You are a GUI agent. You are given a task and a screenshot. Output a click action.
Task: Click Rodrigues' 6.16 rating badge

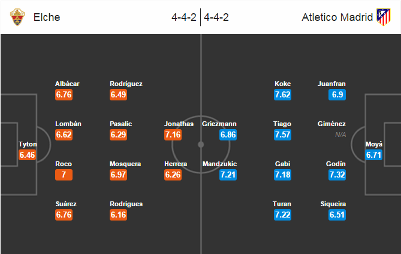click(x=119, y=215)
